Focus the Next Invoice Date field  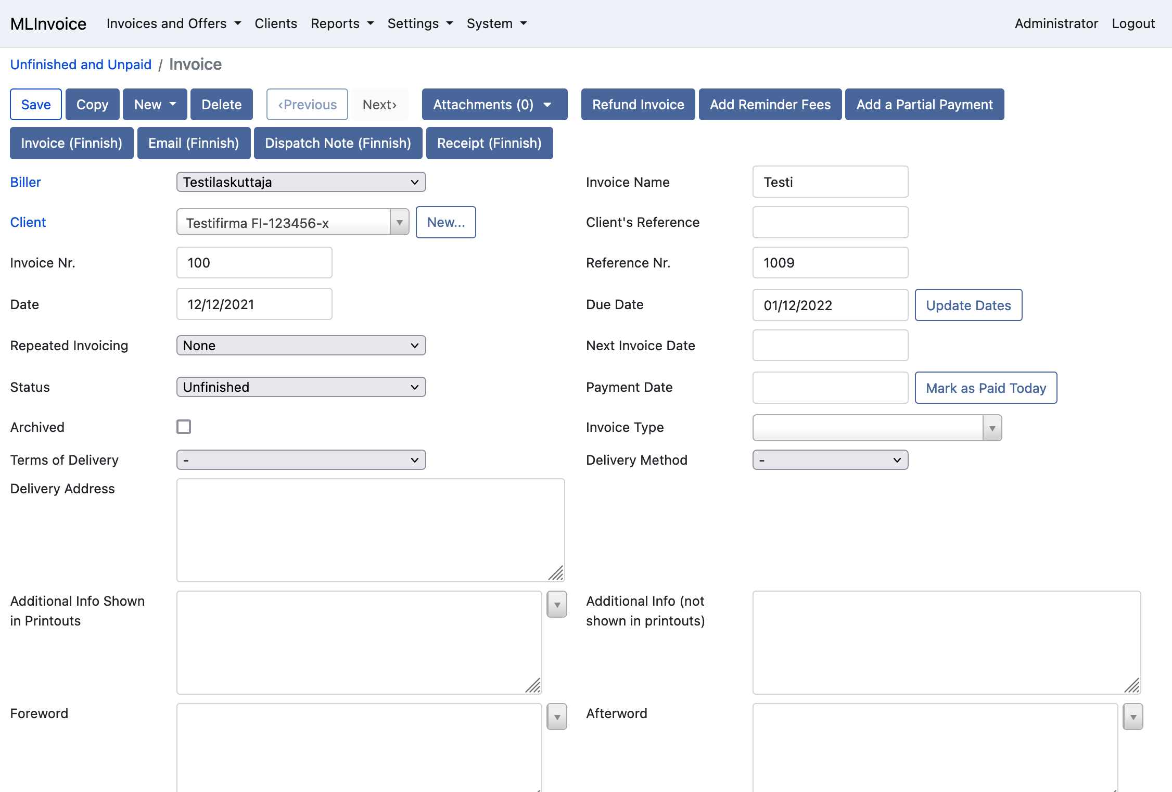pyautogui.click(x=831, y=346)
